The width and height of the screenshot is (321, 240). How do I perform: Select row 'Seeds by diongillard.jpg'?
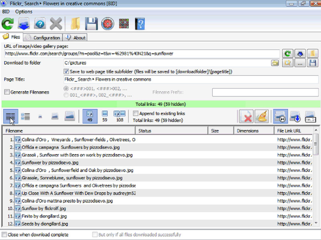pos(158,224)
